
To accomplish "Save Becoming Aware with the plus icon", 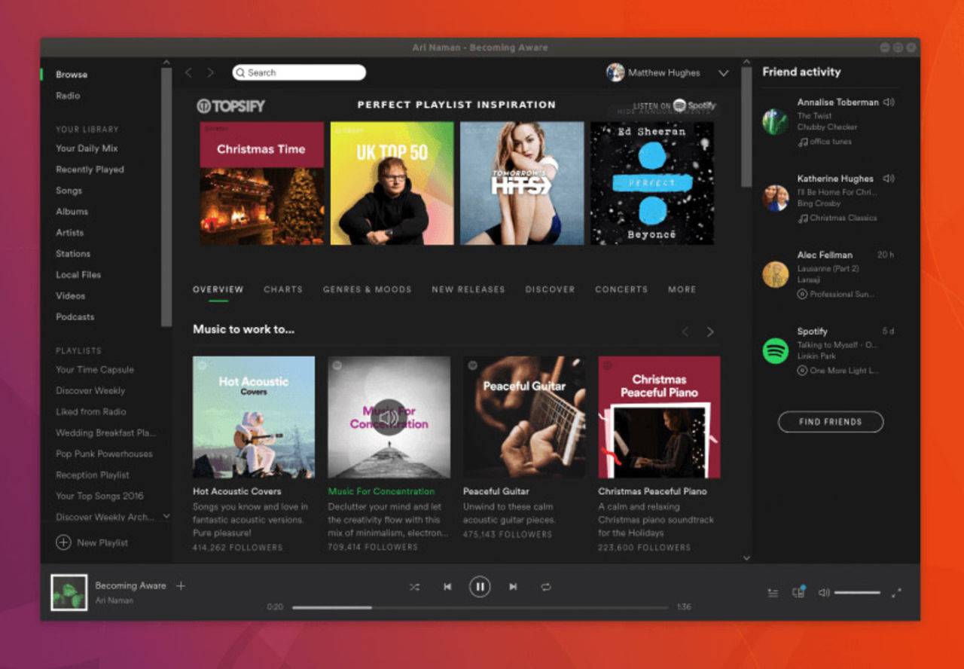I will [x=180, y=585].
